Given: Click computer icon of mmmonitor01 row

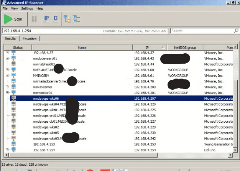Looking at the screenshot, I should tap(14, 93).
